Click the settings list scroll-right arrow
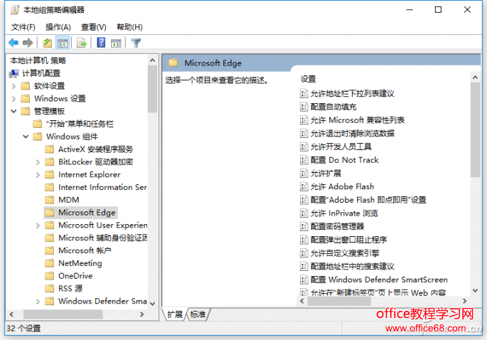 (465, 301)
